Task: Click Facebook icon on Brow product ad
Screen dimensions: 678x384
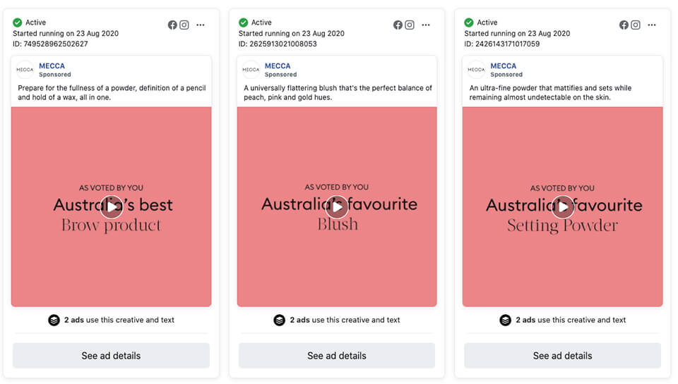Action: point(172,25)
